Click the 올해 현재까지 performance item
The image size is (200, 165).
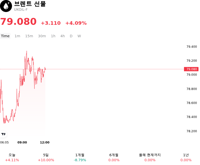[150, 157]
